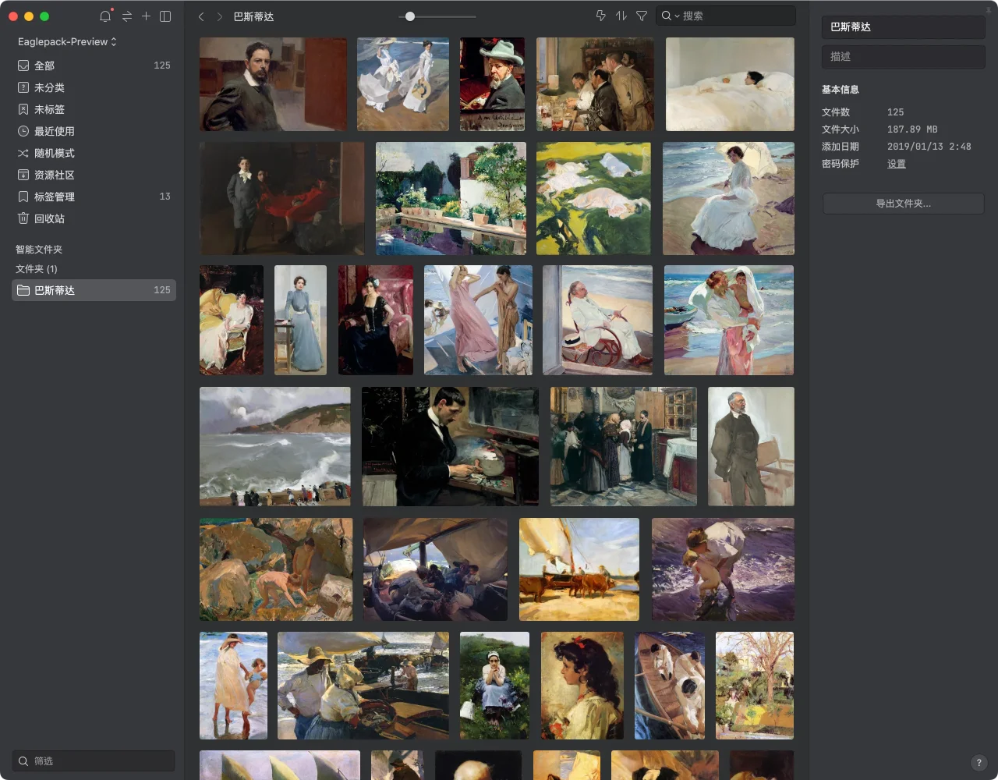Select the woman in black dress thumbnail
This screenshot has width=998, height=780.
click(x=376, y=320)
